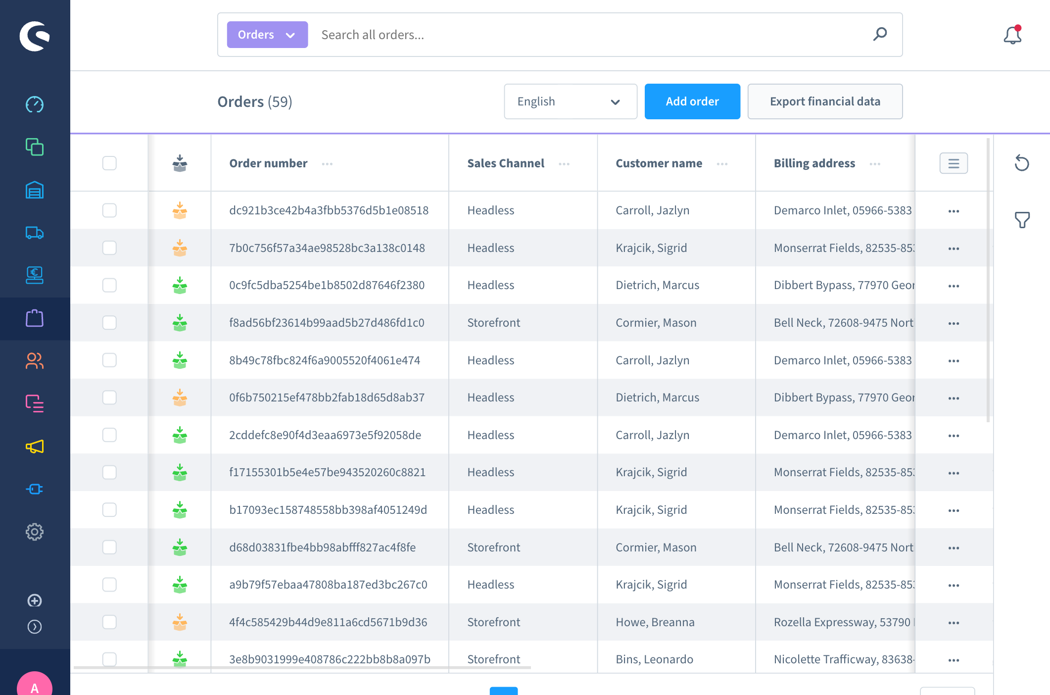Click the Shopware logo at top left
The width and height of the screenshot is (1050, 695).
(35, 36)
